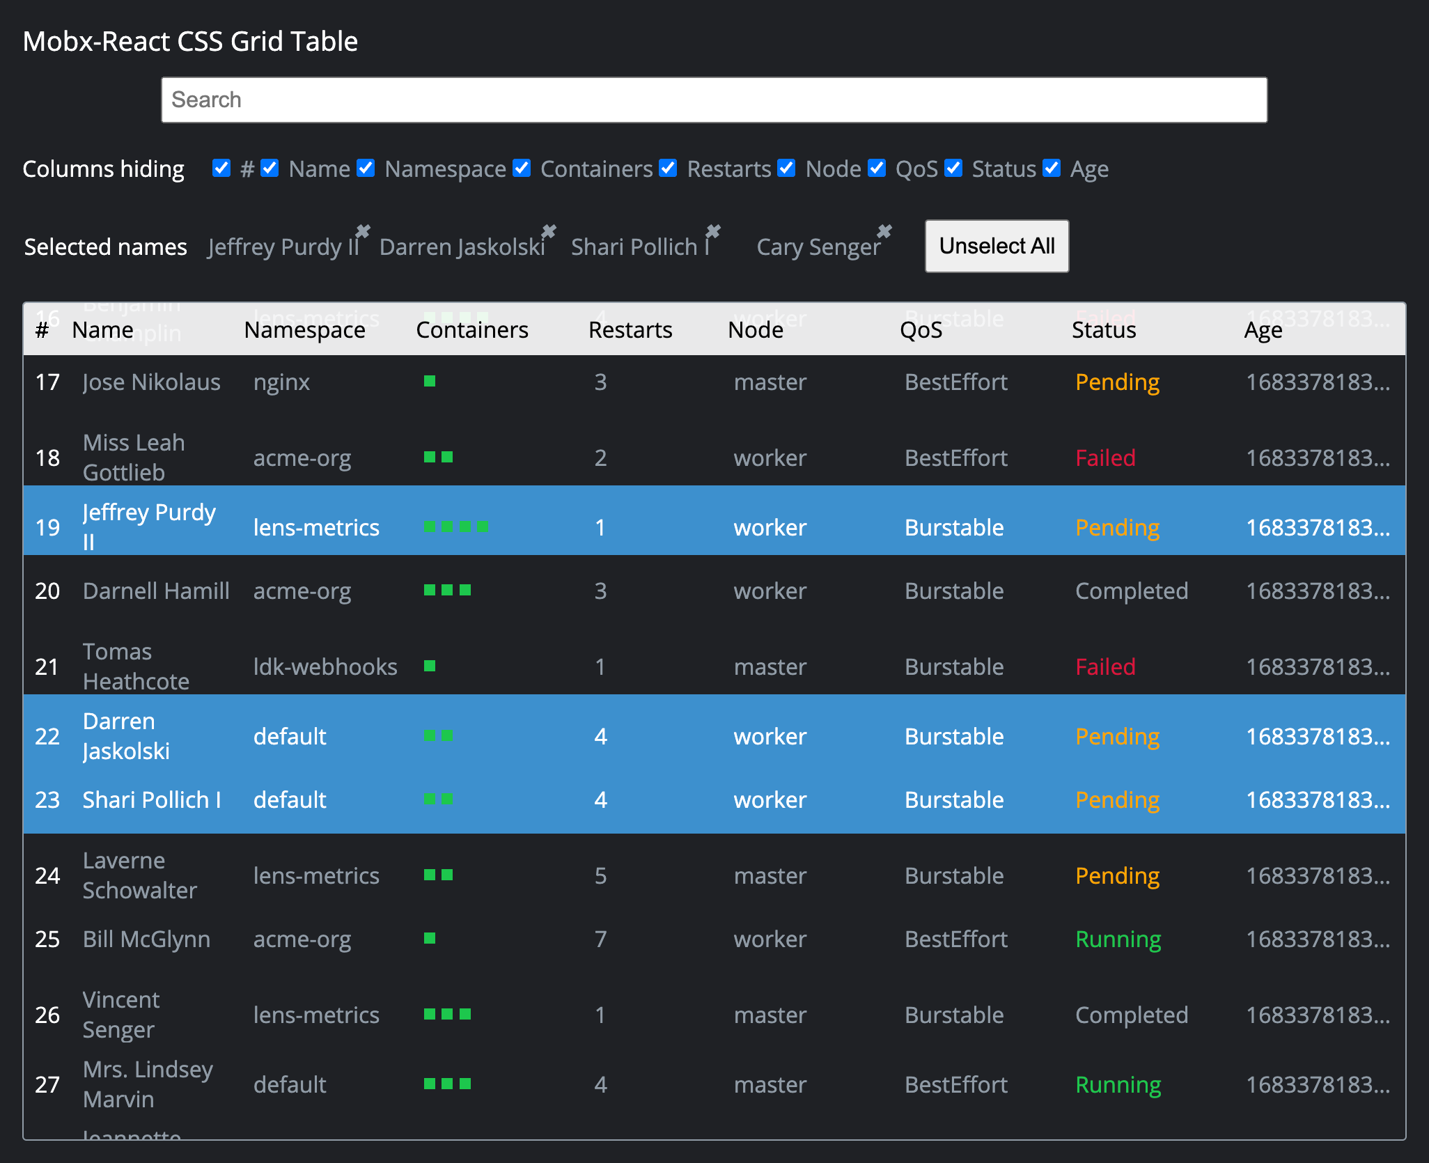Hide the Namespace column

366,168
